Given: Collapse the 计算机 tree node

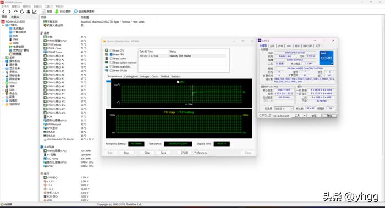Looking at the screenshot, I should (x=3, y=25).
